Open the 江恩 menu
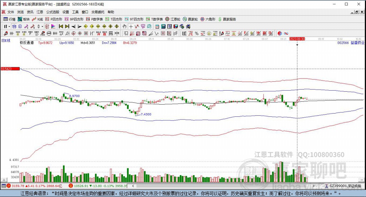366x197 pixels. point(40,12)
